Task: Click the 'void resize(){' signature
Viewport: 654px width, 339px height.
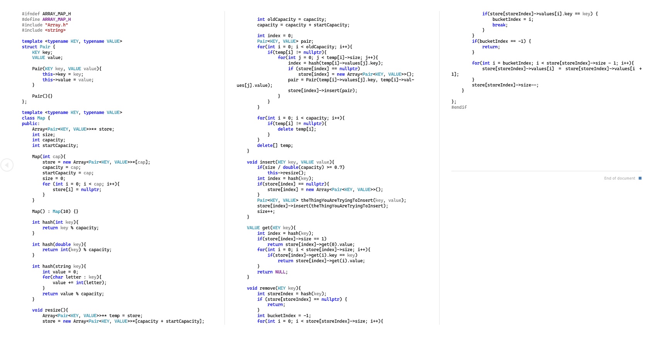Action: tap(50, 310)
